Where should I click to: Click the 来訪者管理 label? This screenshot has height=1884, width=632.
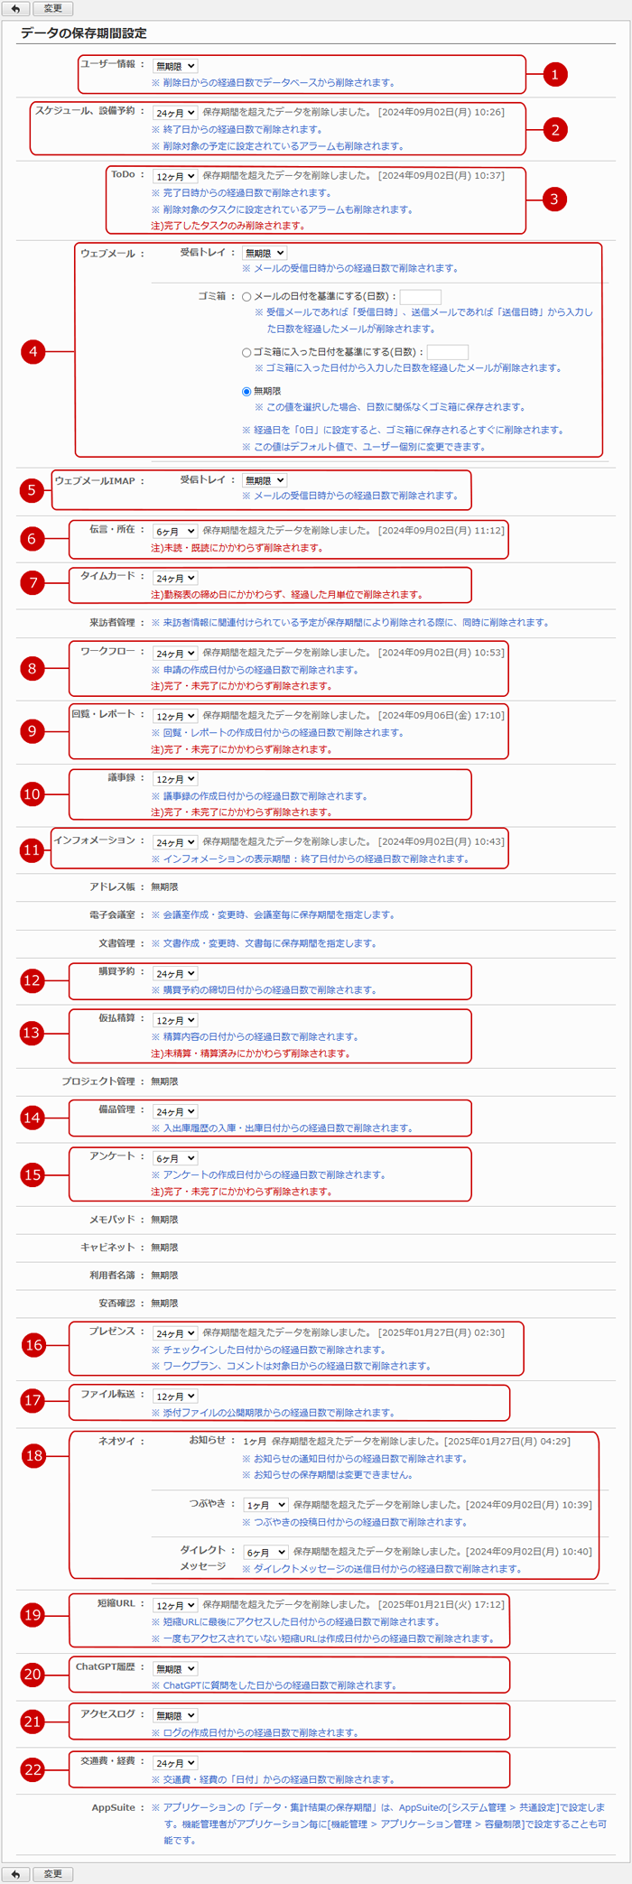(x=112, y=623)
